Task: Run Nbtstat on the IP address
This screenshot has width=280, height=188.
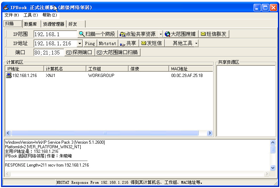Action: click(x=107, y=43)
